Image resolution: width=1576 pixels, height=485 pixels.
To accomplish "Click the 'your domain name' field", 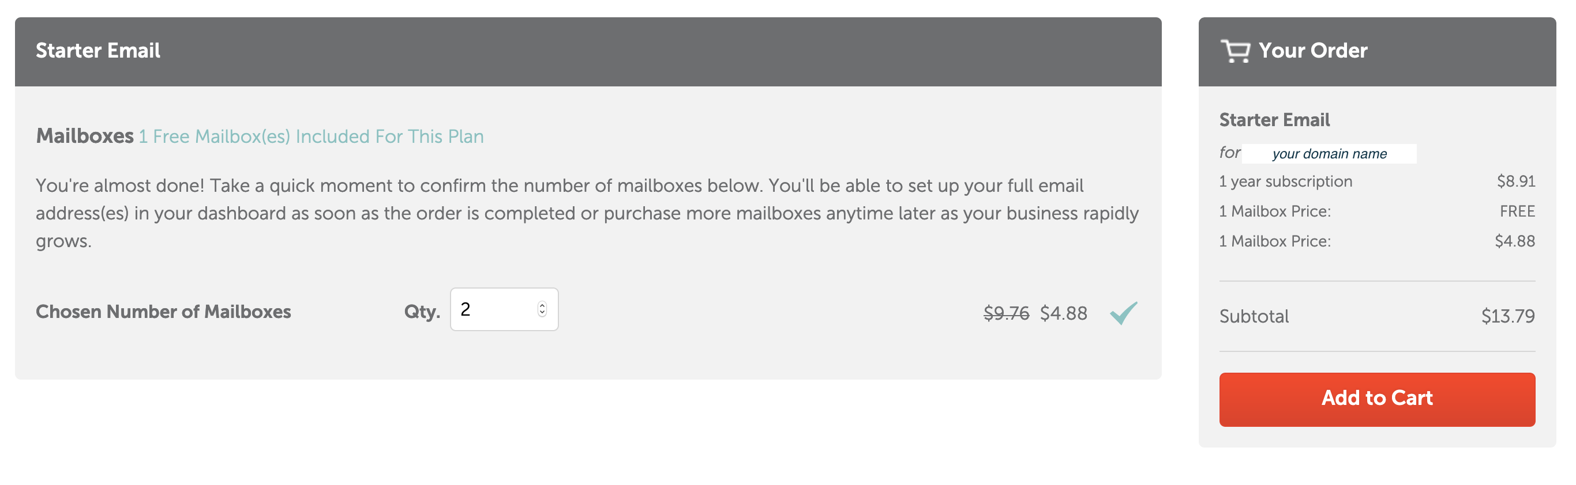I will pyautogui.click(x=1329, y=154).
